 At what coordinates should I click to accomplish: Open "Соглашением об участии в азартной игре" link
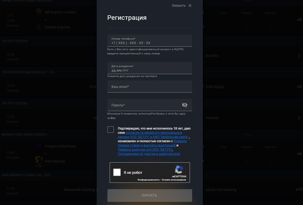click(149, 154)
